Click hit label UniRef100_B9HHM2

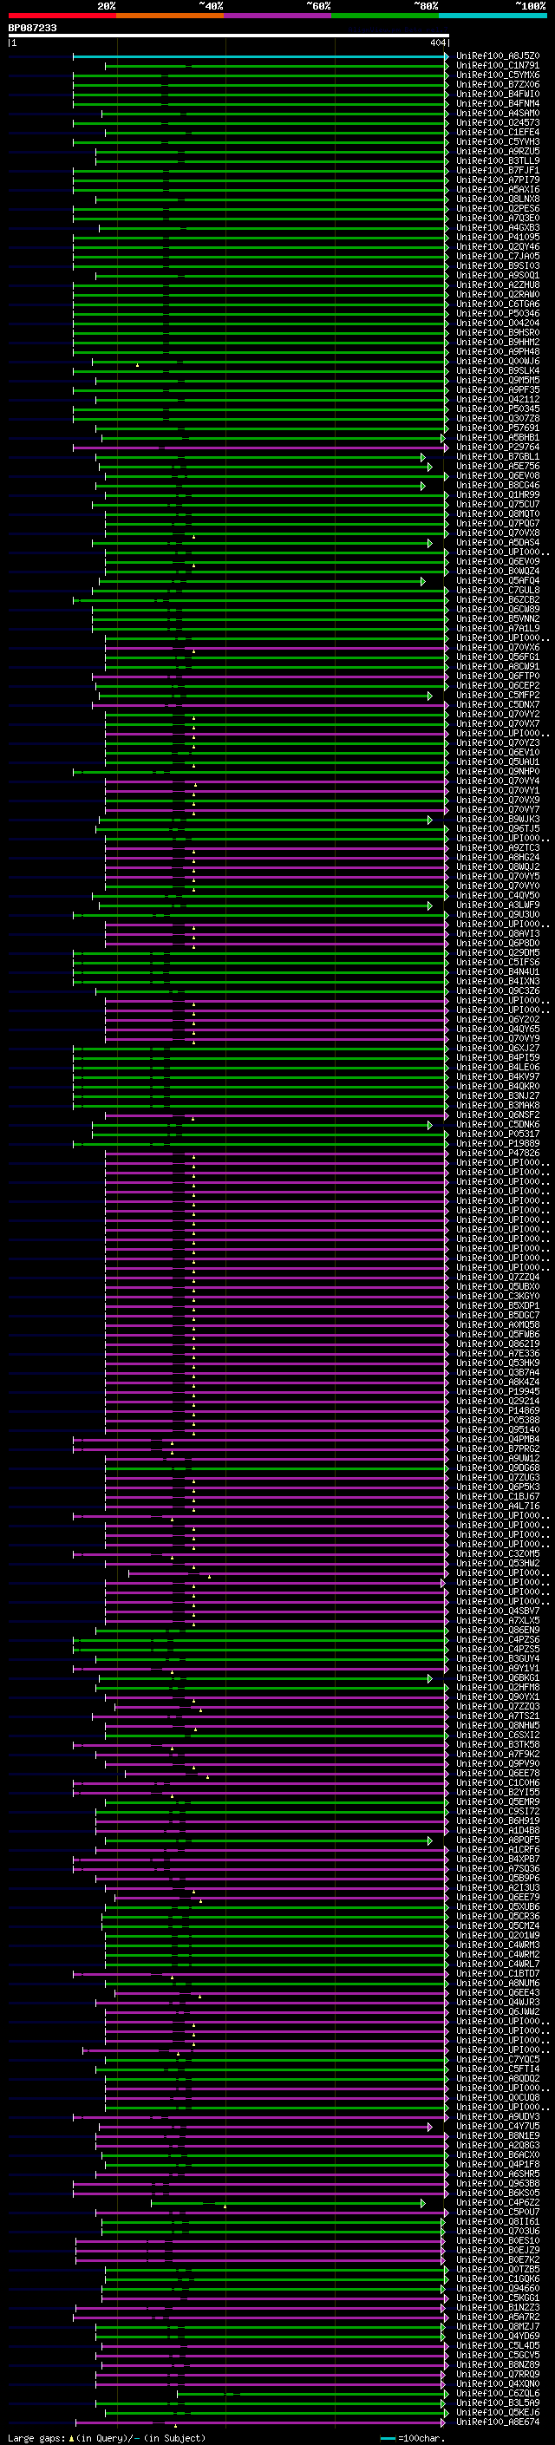pyautogui.click(x=498, y=342)
